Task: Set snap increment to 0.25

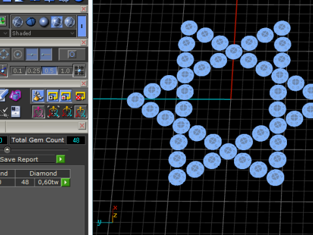Action: pyautogui.click(x=34, y=70)
